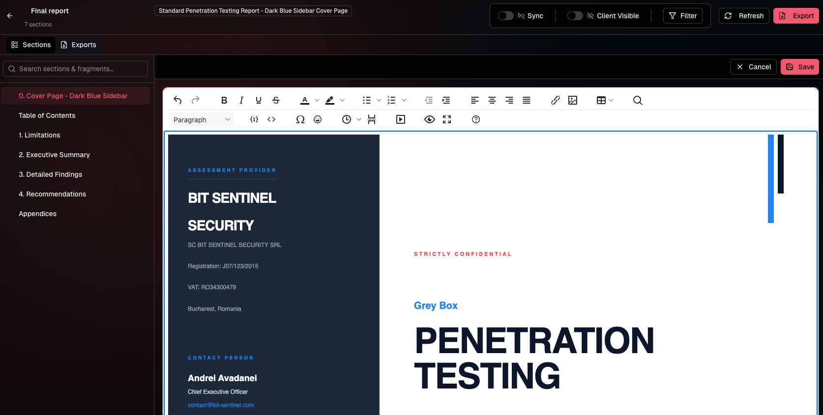The image size is (823, 415).
Task: Enable the Sync toggle
Action: [505, 16]
